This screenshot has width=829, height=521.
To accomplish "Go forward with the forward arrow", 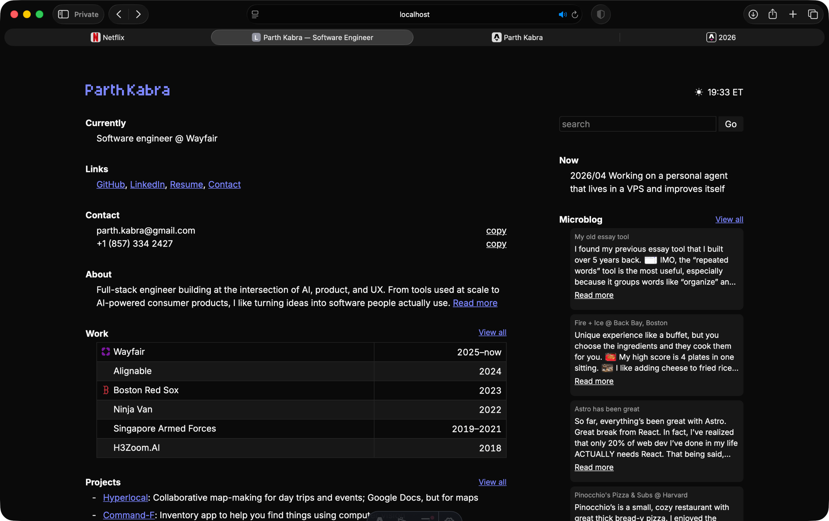I will pyautogui.click(x=138, y=14).
